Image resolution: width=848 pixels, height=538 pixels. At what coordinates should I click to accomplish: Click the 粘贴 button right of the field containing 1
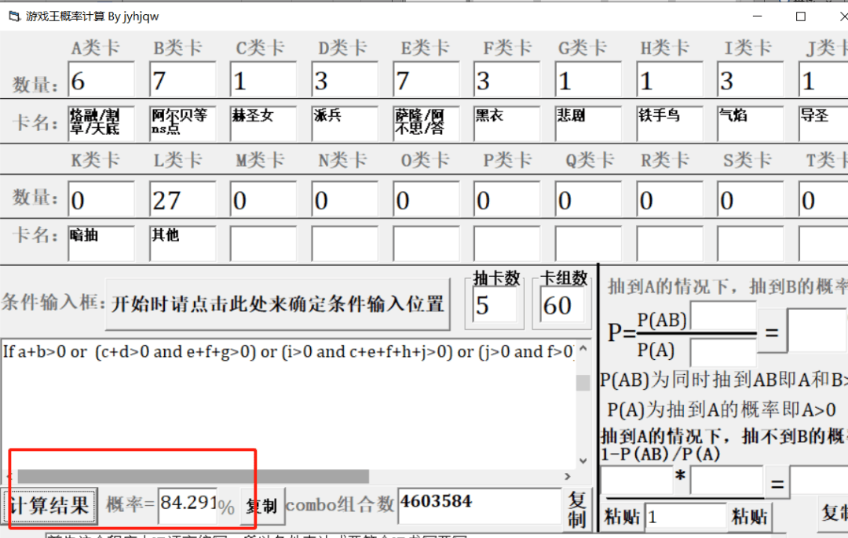[750, 517]
